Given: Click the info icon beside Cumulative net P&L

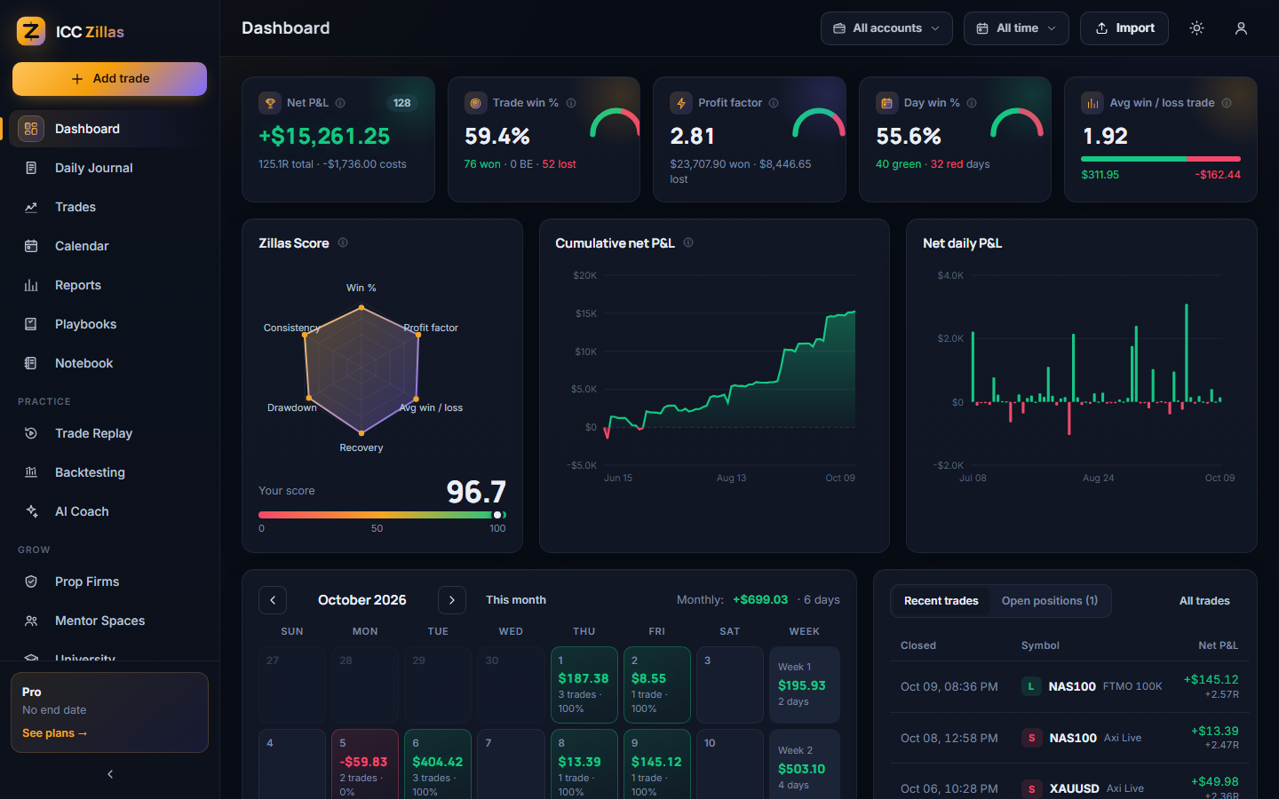Looking at the screenshot, I should 688,242.
